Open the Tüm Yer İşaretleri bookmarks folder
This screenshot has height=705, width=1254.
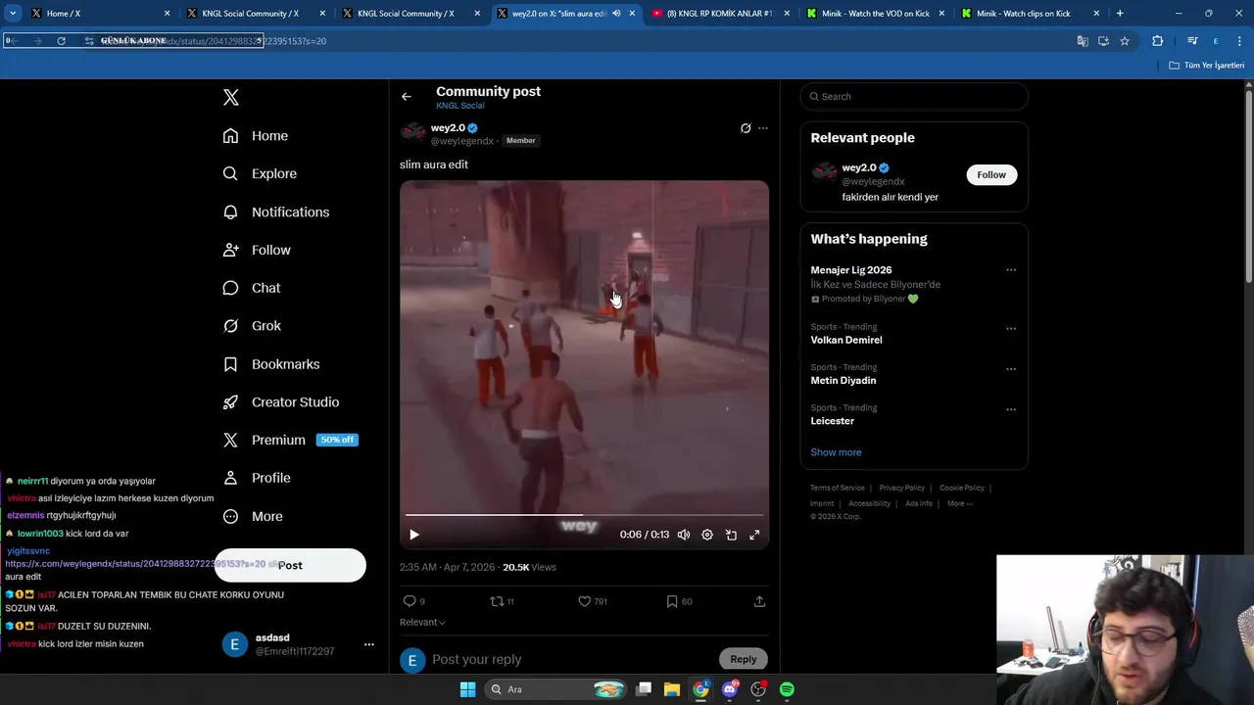pos(1207,66)
